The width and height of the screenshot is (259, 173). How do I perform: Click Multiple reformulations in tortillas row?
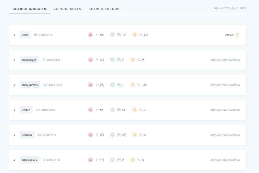[225, 135]
